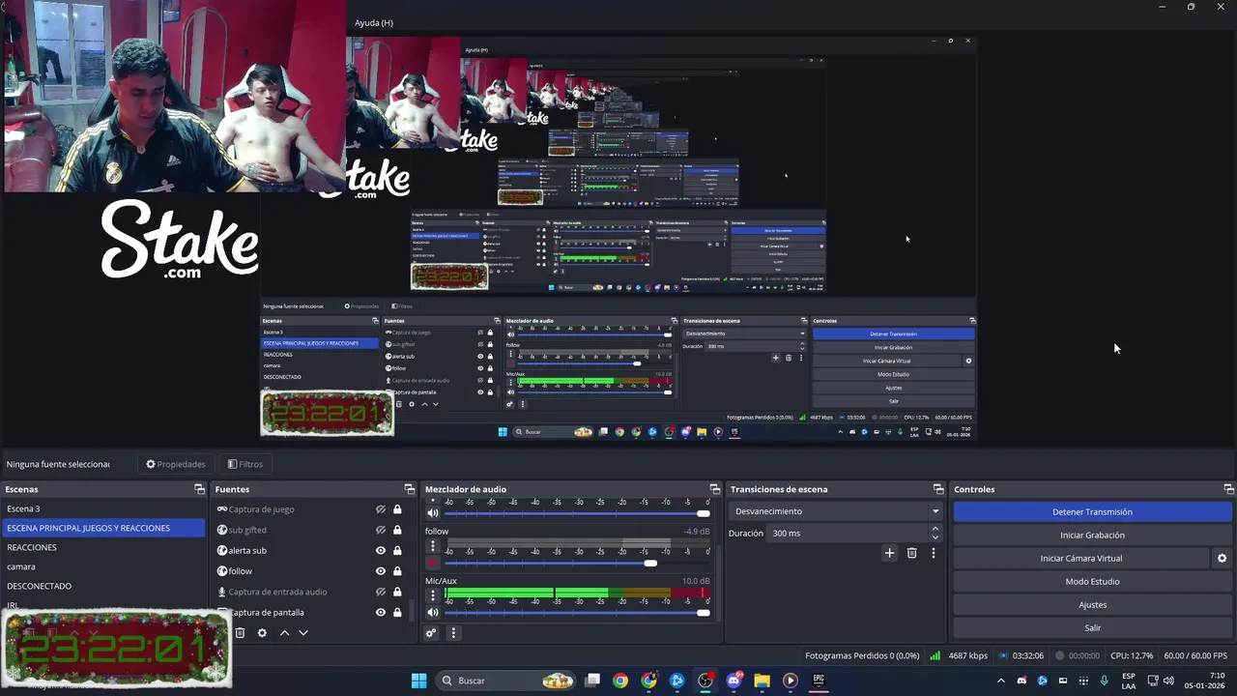Viewport: 1237px width, 696px height.
Task: Select ESCENA PRINCIPAL JUEGOS Y REACCIONES scene
Action: [102, 528]
